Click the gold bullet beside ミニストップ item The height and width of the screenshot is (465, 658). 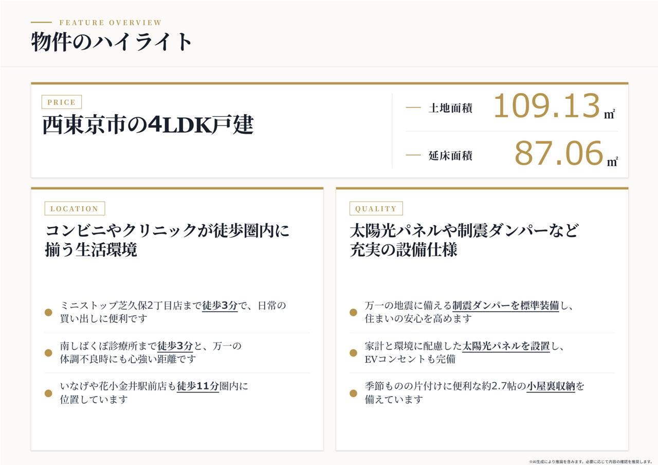(x=48, y=312)
